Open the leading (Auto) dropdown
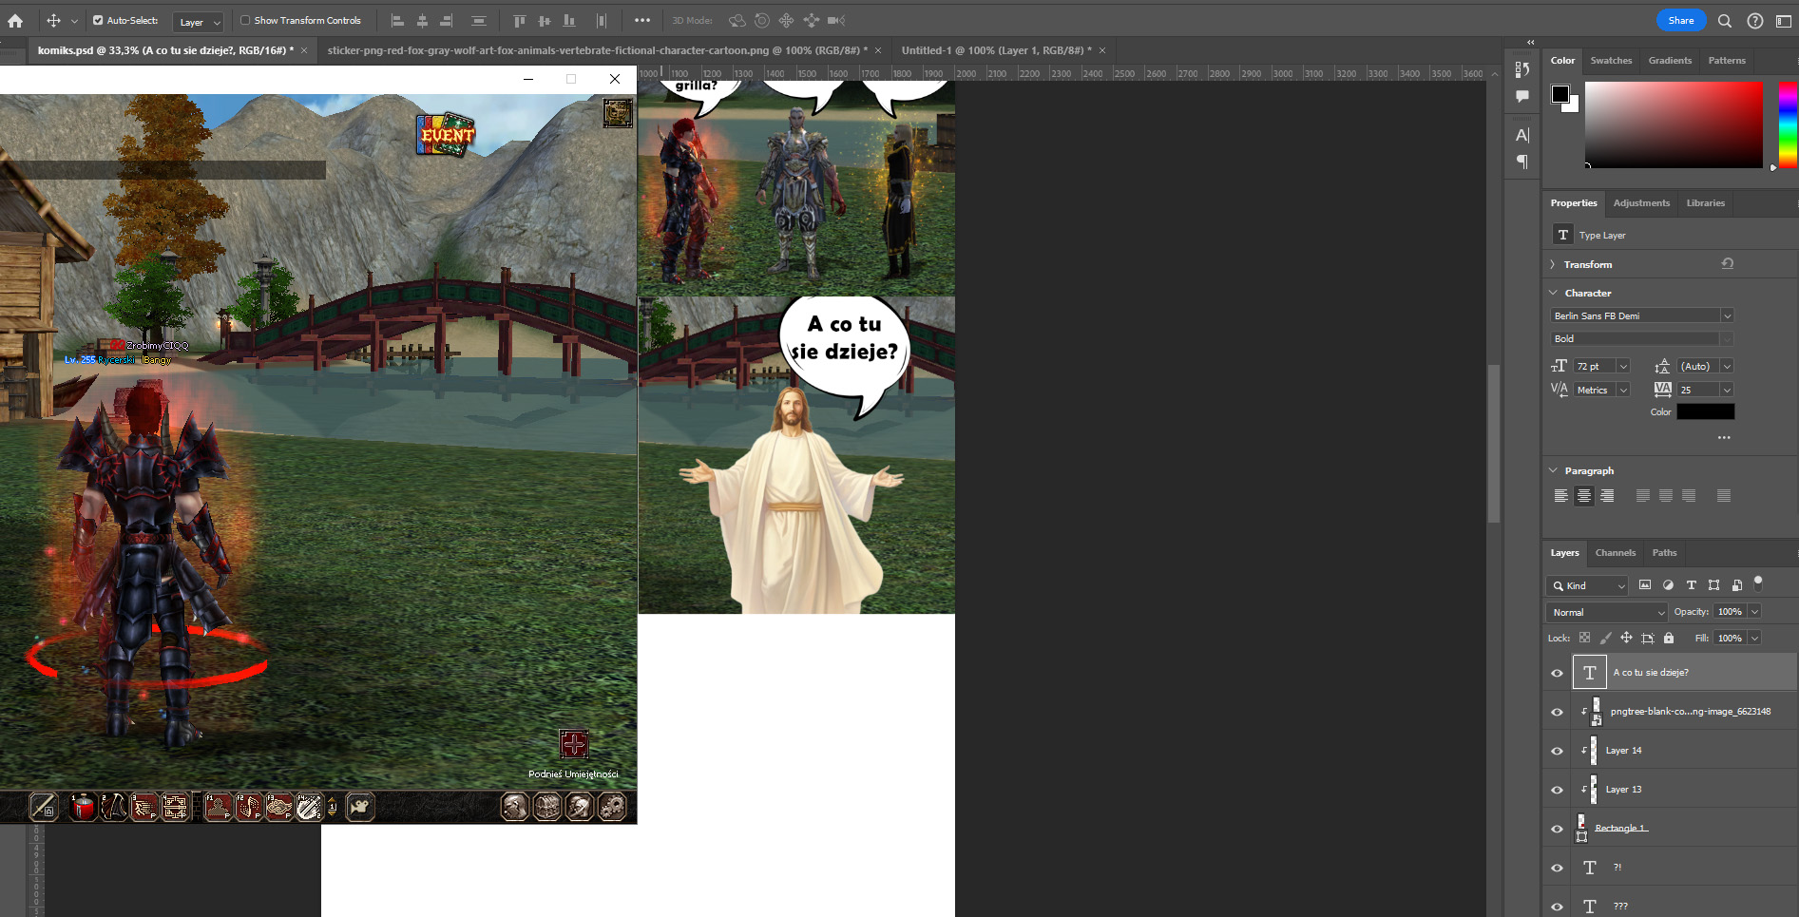Screen dimensions: 1799x917 coord(1727,366)
